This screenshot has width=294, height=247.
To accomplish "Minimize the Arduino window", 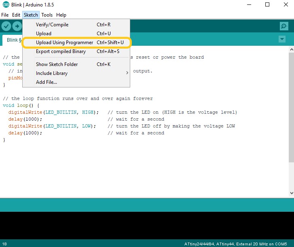I will pyautogui.click(x=249, y=4).
